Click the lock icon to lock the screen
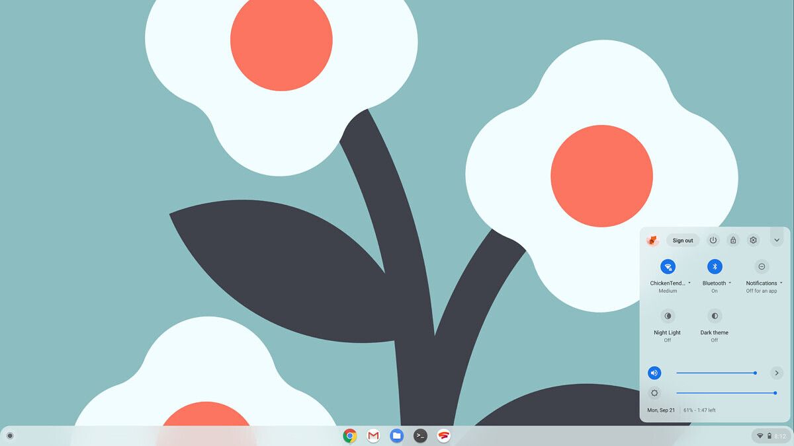This screenshot has height=446, width=794. (x=732, y=240)
